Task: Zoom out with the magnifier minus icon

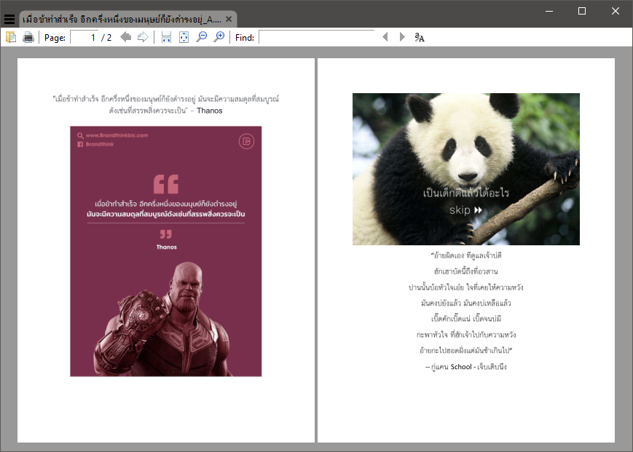Action: pyautogui.click(x=202, y=38)
